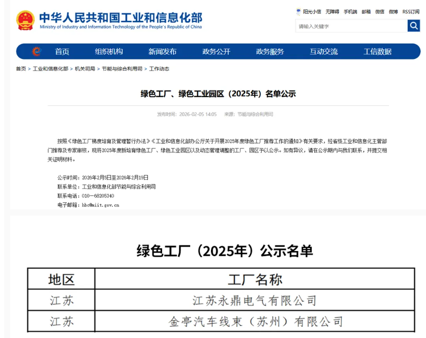Open the 微信 link in header
This screenshot has height=338, width=426.
point(380,12)
